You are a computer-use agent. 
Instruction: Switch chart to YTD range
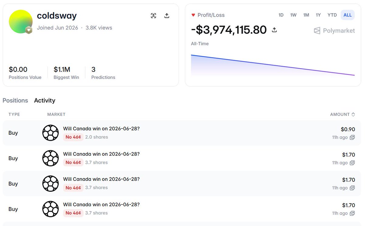click(332, 15)
